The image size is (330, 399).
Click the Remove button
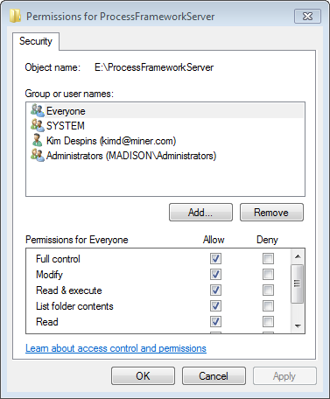pos(271,213)
